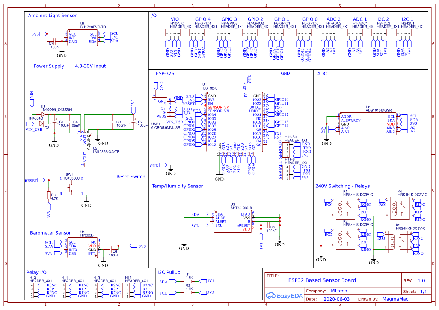Click the revision value "1.0"

click(421, 281)
